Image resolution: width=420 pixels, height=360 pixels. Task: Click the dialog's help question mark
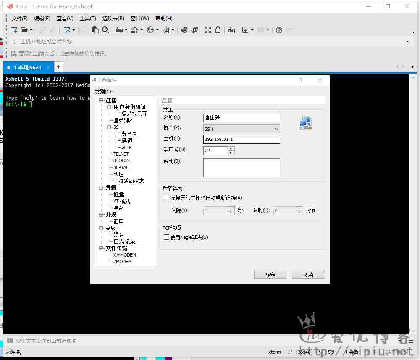pos(301,80)
